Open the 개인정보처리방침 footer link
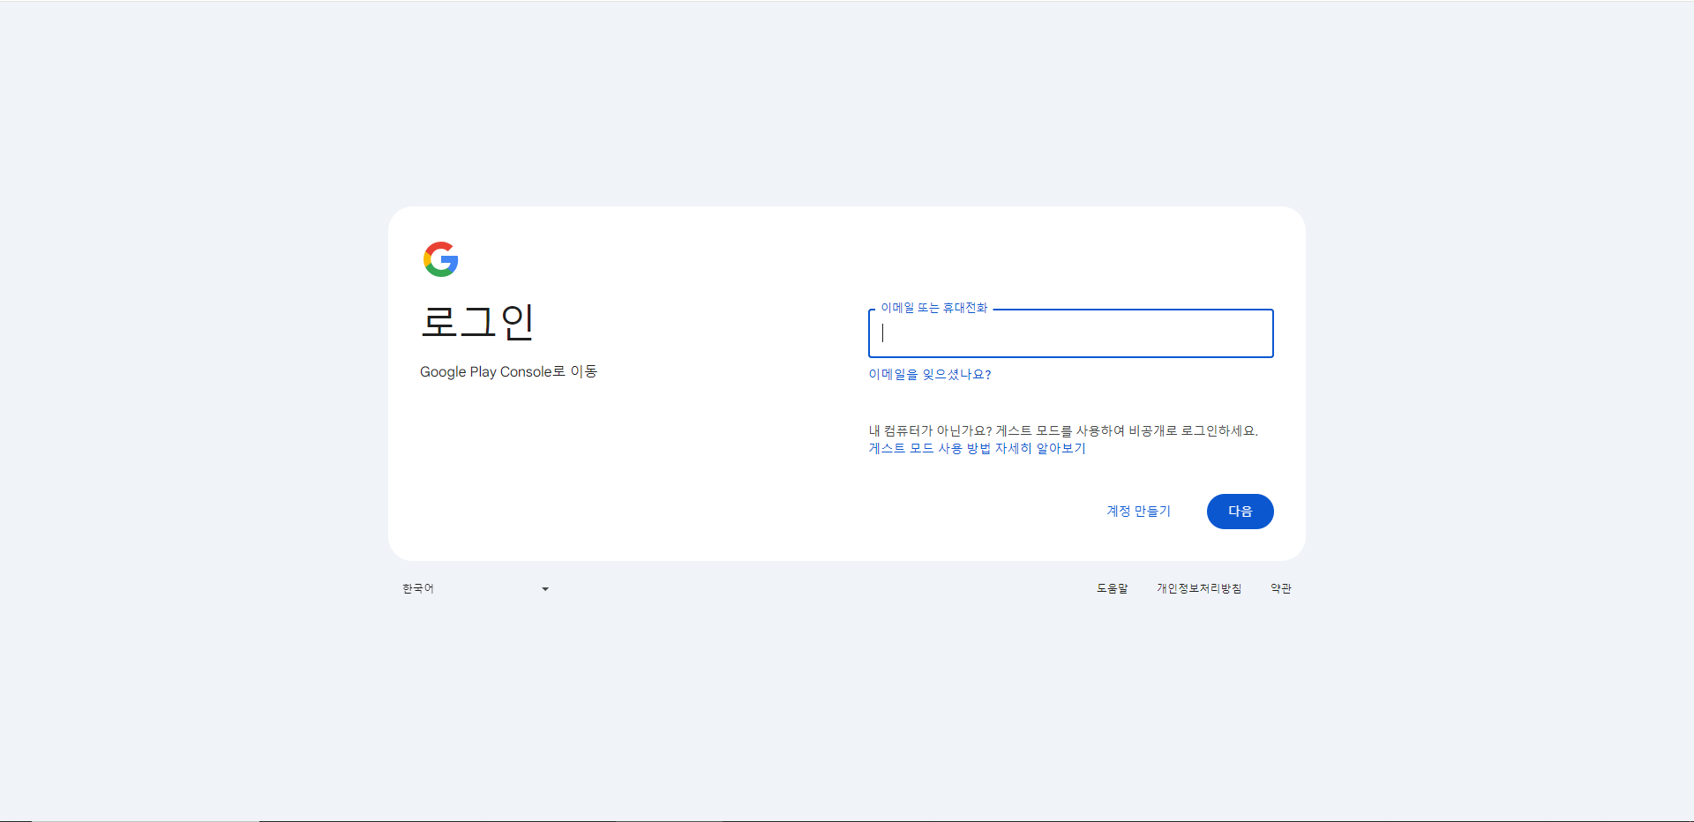1694x822 pixels. click(1199, 588)
